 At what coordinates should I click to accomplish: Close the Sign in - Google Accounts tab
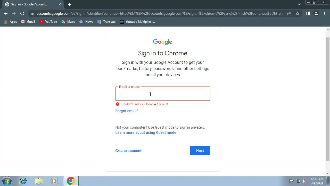pyautogui.click(x=60, y=4)
